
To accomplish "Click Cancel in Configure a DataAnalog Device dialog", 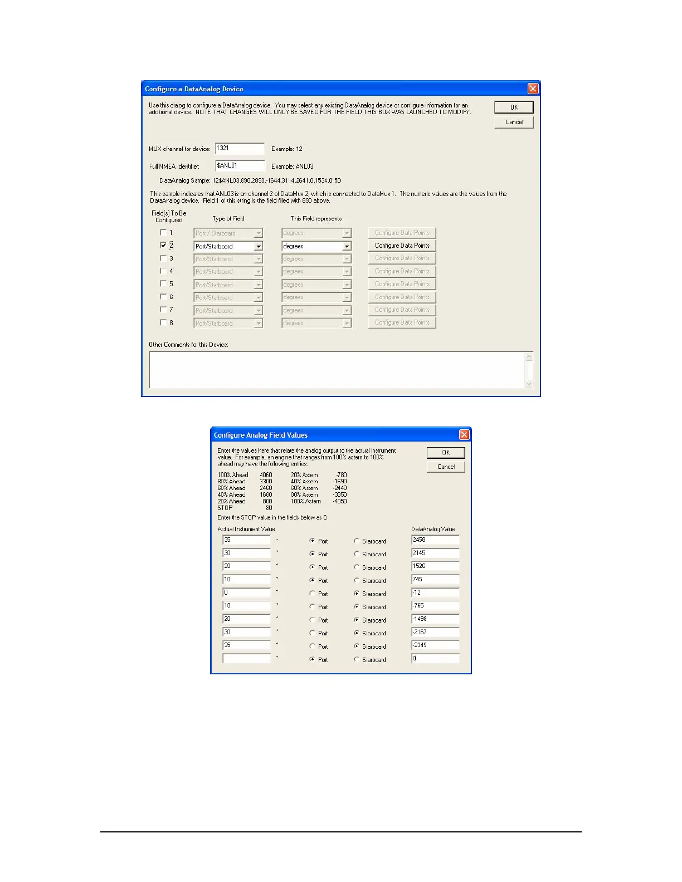I will click(514, 122).
